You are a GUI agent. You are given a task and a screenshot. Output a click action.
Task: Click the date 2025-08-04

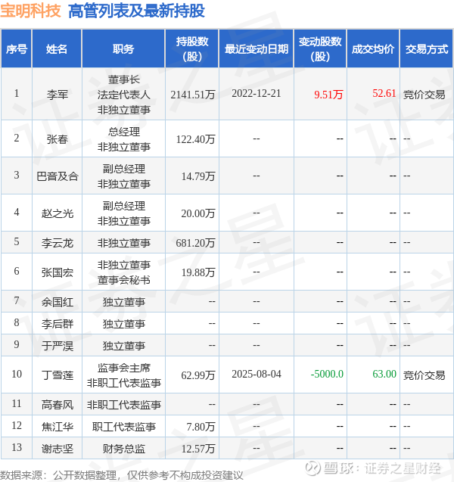pos(257,374)
